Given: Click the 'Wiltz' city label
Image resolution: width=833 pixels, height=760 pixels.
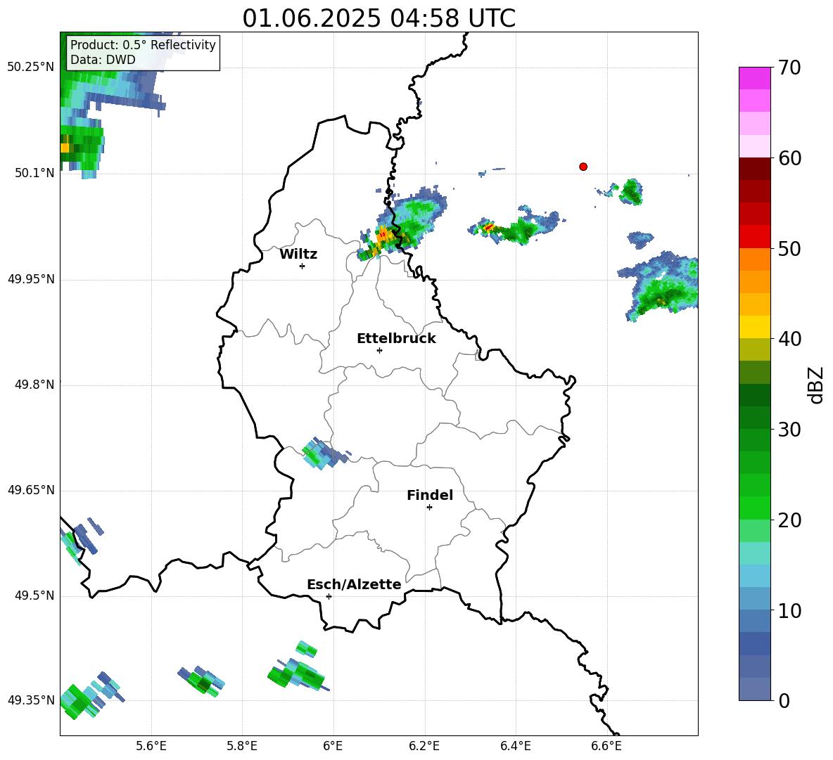Looking at the screenshot, I should click(298, 255).
